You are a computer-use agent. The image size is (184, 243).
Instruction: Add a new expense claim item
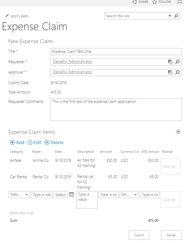[x=17, y=142]
